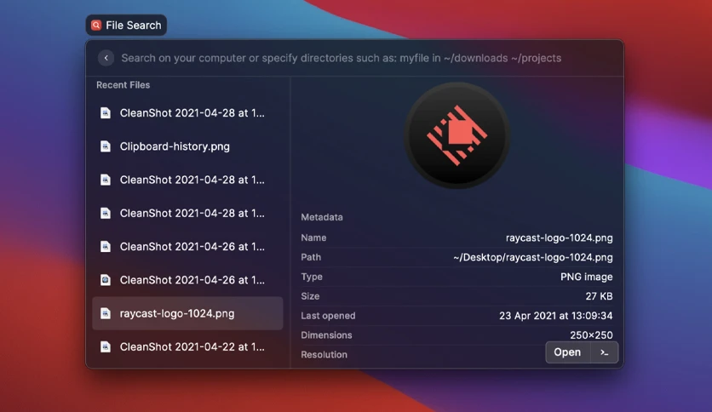Click the Open button
The height and width of the screenshot is (412, 712).
[x=567, y=352]
